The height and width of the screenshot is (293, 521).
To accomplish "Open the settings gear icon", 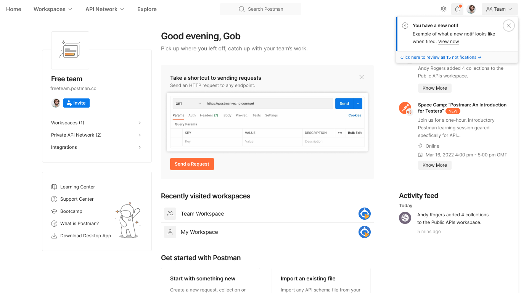I will [x=443, y=9].
